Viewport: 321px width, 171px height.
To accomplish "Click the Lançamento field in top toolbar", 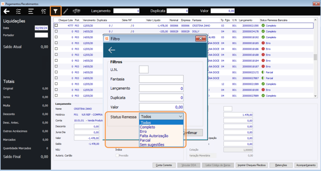I will (x=126, y=11).
